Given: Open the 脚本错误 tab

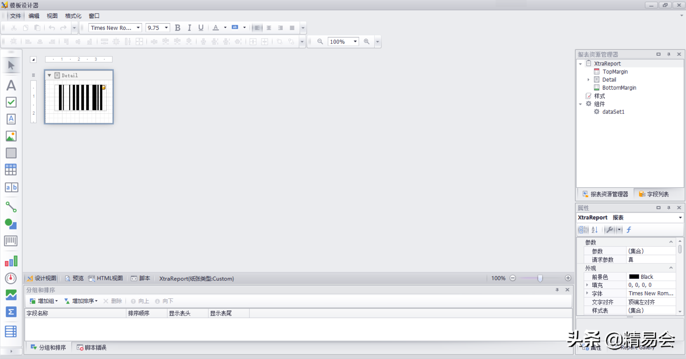Looking at the screenshot, I should click(91, 348).
